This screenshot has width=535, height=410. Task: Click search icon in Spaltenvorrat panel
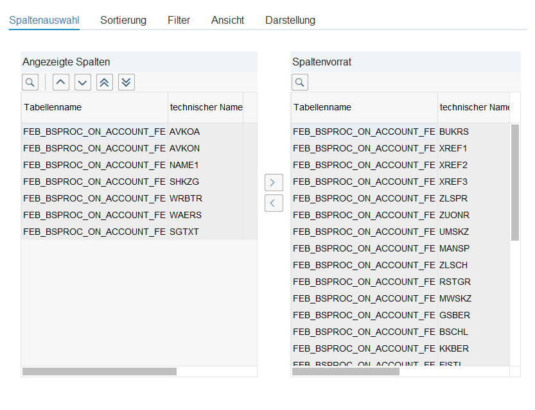pos(300,82)
